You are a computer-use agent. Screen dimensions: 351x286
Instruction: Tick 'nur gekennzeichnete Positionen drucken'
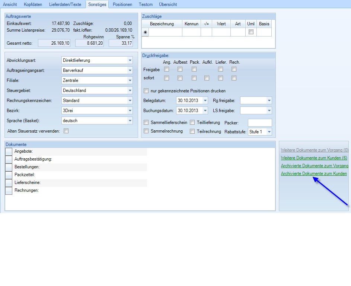[146, 91]
